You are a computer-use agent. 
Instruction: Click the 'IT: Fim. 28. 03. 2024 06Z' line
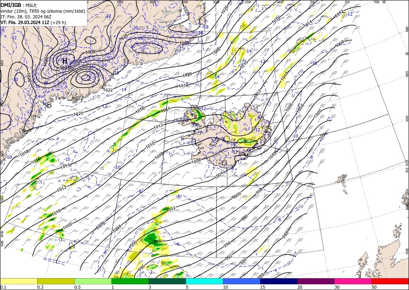click(26, 17)
